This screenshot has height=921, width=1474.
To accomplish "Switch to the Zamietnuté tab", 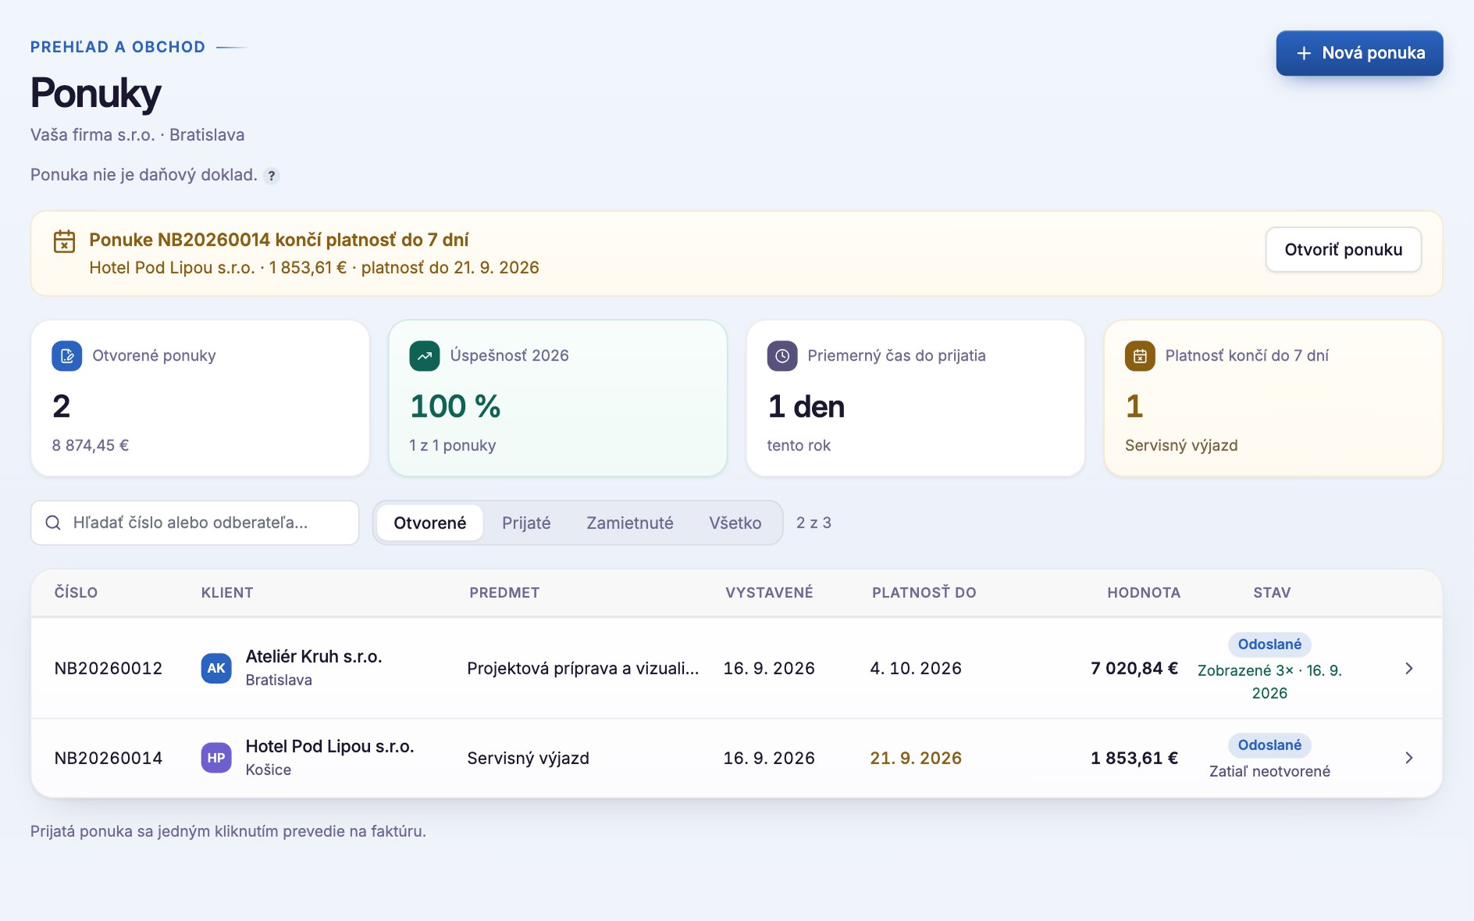I will (630, 523).
